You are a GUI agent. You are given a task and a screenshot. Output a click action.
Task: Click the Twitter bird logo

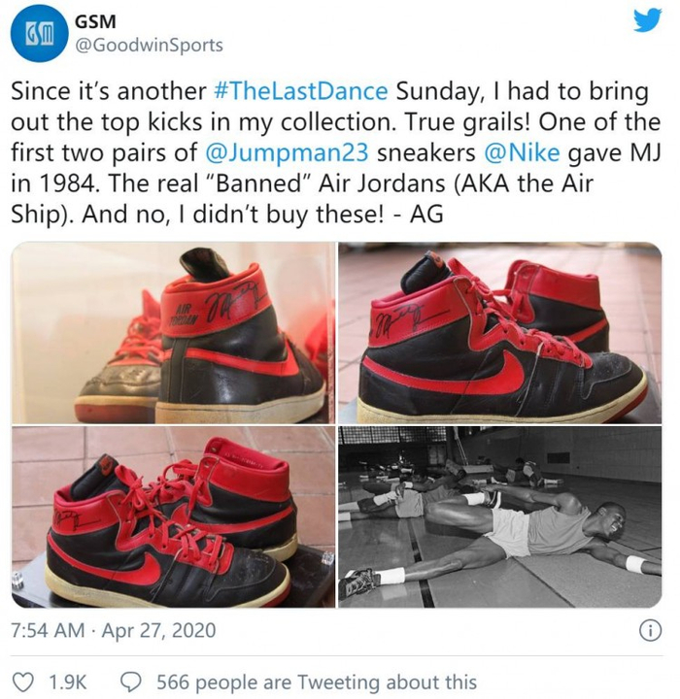pyautogui.click(x=647, y=21)
